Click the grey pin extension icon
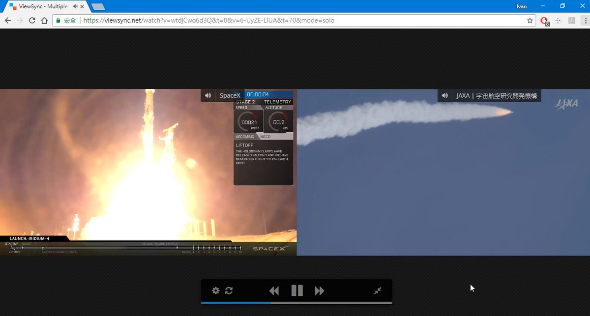The height and width of the screenshot is (316, 590). (x=572, y=21)
